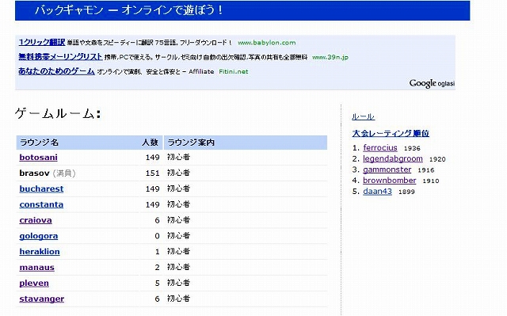
Task: Open the あなたのためのゲーム ad link
Action: point(56,70)
